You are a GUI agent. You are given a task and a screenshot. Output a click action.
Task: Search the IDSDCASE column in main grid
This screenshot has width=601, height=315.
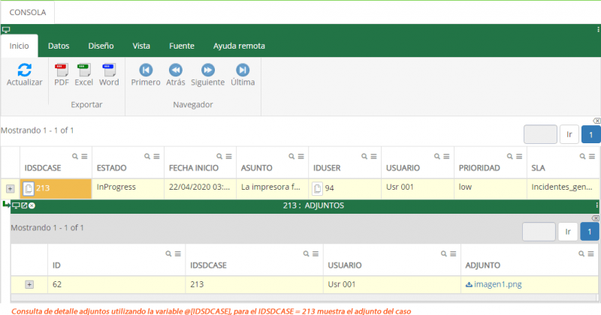tap(75, 157)
